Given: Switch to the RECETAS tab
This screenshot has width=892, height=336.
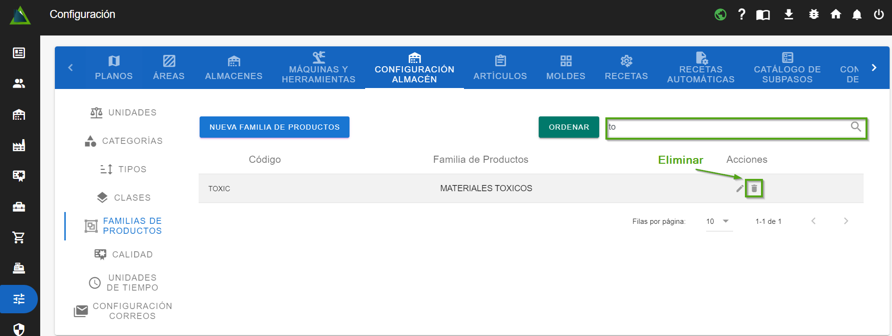Looking at the screenshot, I should (626, 68).
